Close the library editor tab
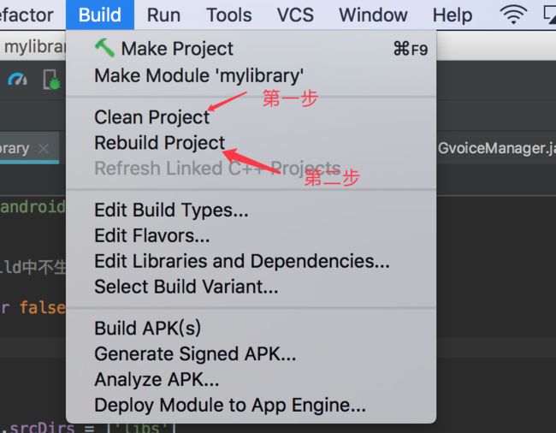This screenshot has height=433, width=556. point(44,148)
